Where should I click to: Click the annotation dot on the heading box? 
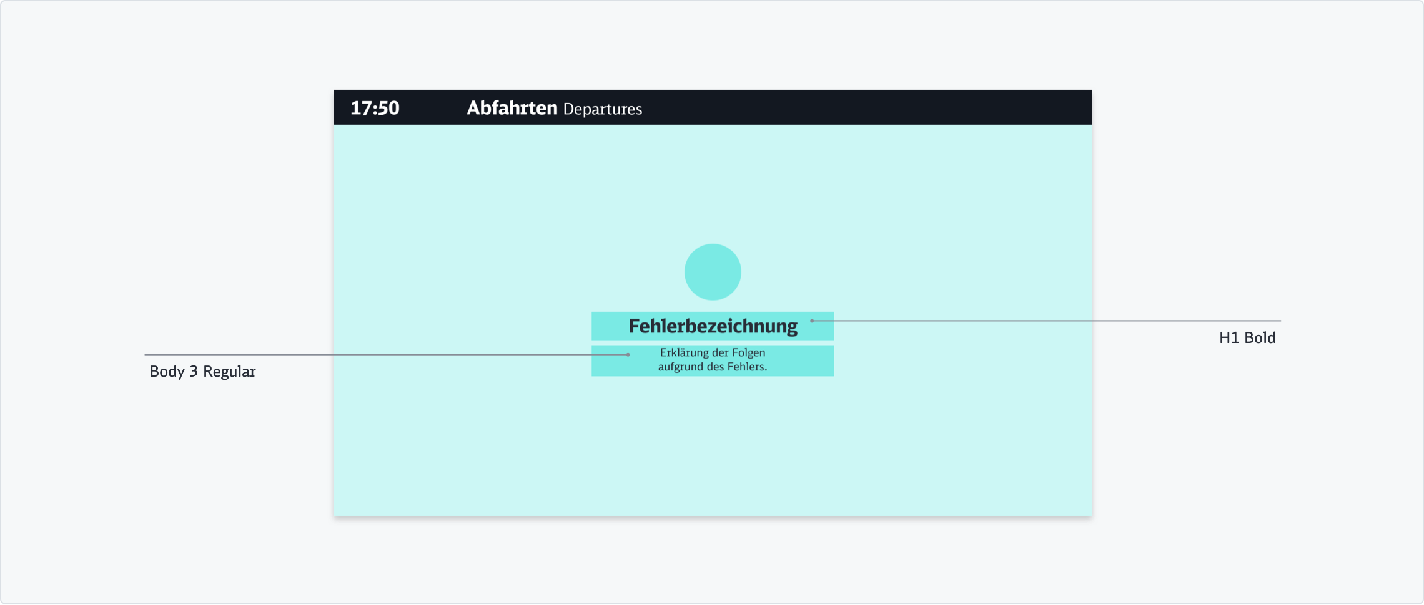click(812, 321)
